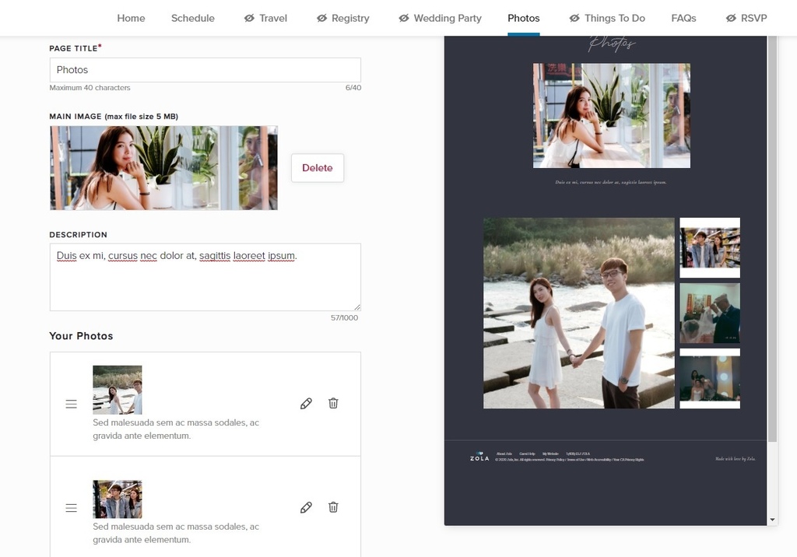Click the store couple thumbnail in Your Photos
This screenshot has width=797, height=557.
coord(118,499)
